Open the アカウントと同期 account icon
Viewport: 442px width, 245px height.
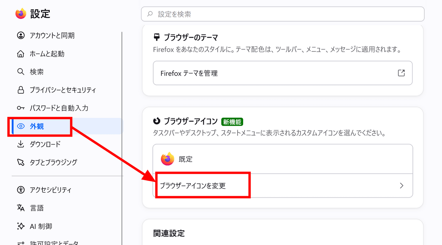coord(21,36)
